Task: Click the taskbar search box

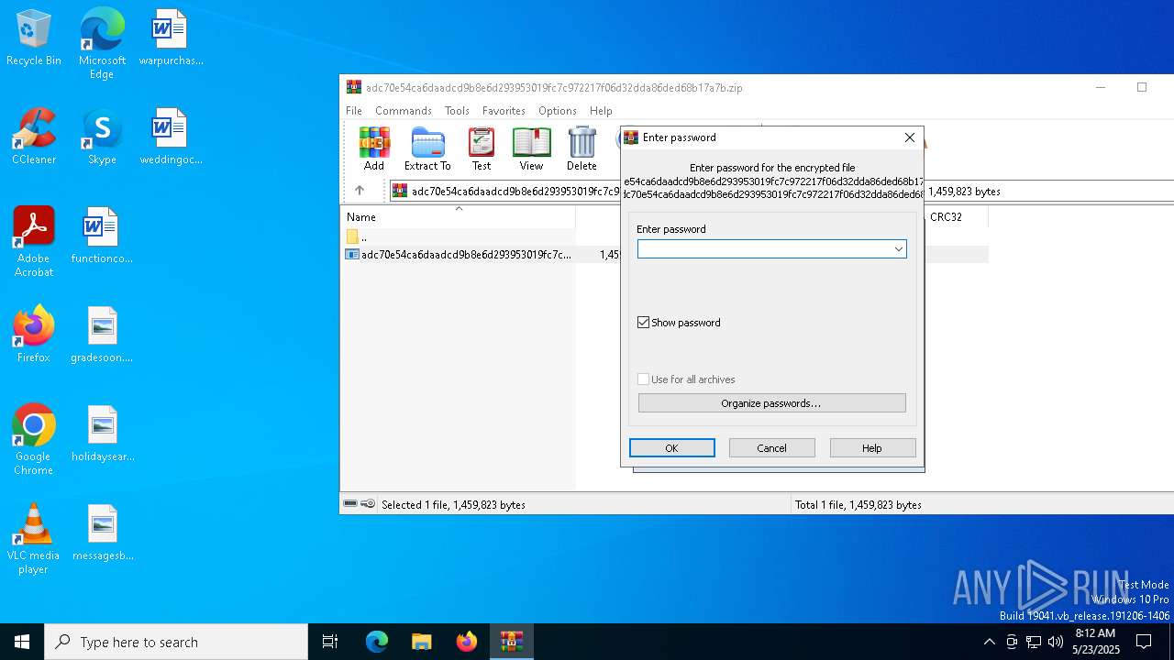Action: click(176, 642)
